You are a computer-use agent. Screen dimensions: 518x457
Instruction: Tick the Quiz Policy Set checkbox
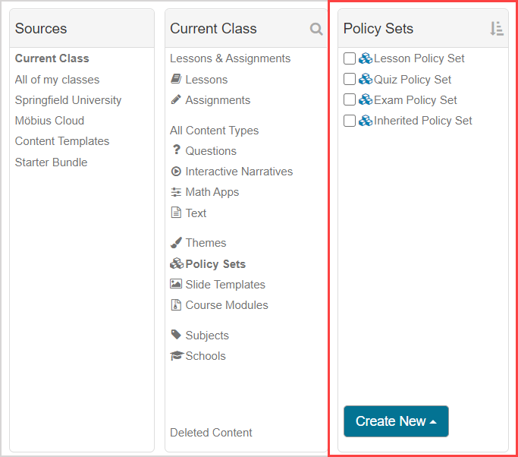[x=350, y=79]
